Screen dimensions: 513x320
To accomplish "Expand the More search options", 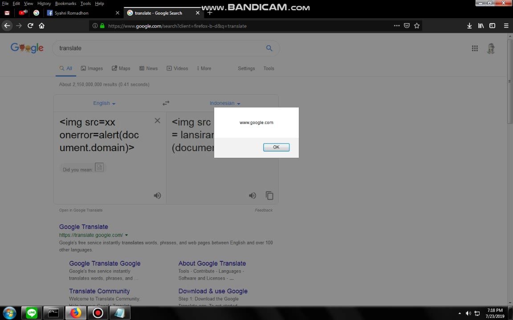I will [204, 68].
